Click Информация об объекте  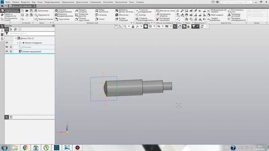tap(217, 11)
